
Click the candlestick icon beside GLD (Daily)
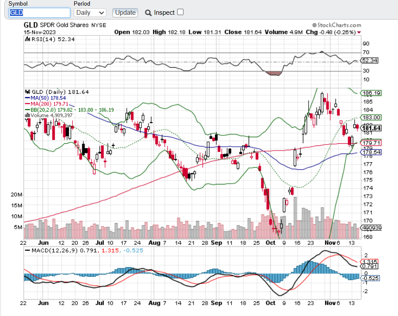pos(27,92)
